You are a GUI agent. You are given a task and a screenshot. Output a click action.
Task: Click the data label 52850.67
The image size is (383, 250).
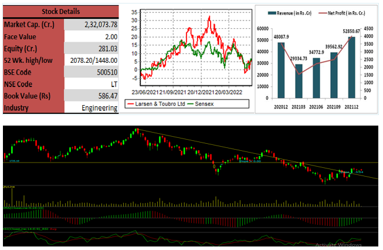coord(351,31)
